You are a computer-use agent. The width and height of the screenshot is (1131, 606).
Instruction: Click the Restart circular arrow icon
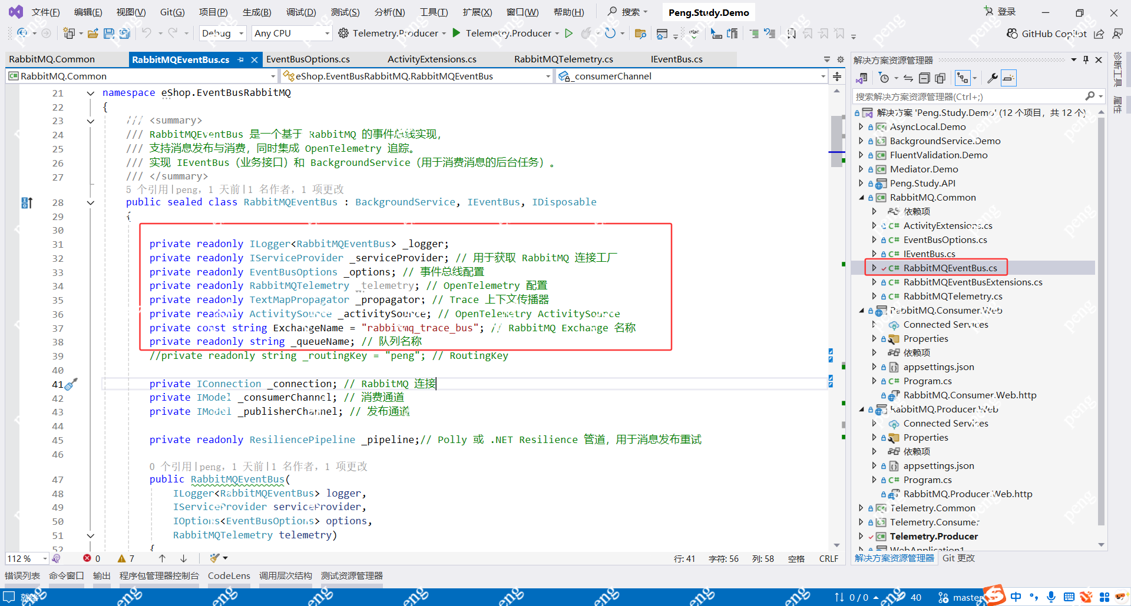click(610, 33)
